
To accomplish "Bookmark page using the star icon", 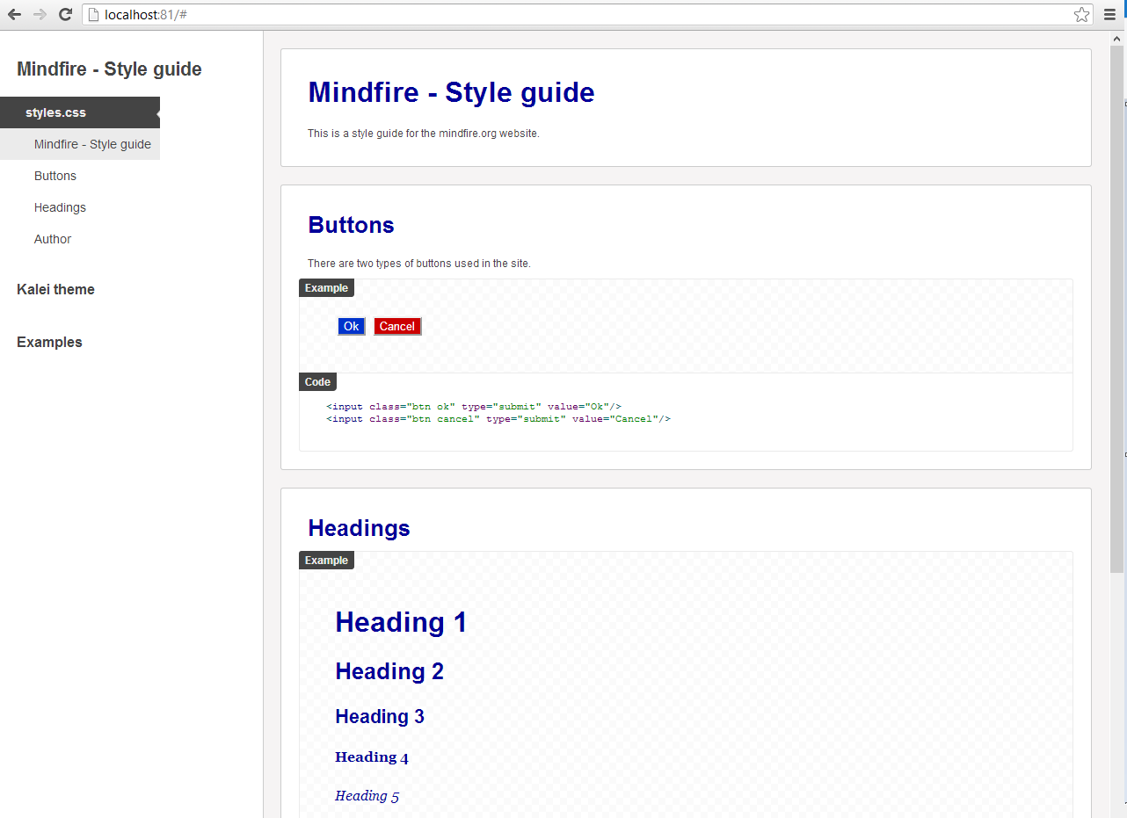I will 1081,15.
